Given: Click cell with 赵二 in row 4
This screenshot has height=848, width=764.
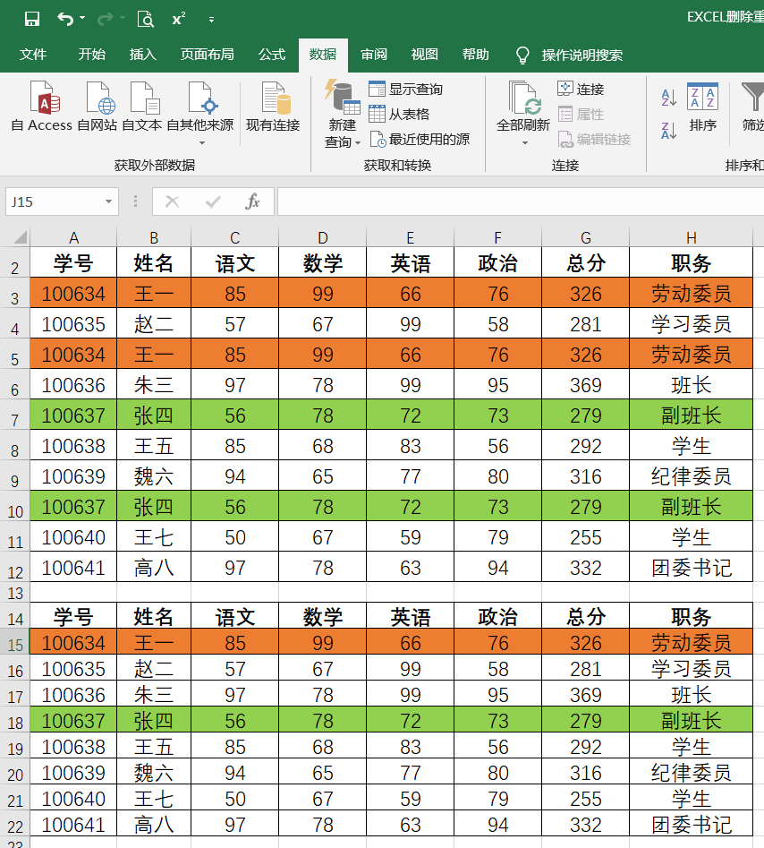Looking at the screenshot, I should (x=154, y=324).
